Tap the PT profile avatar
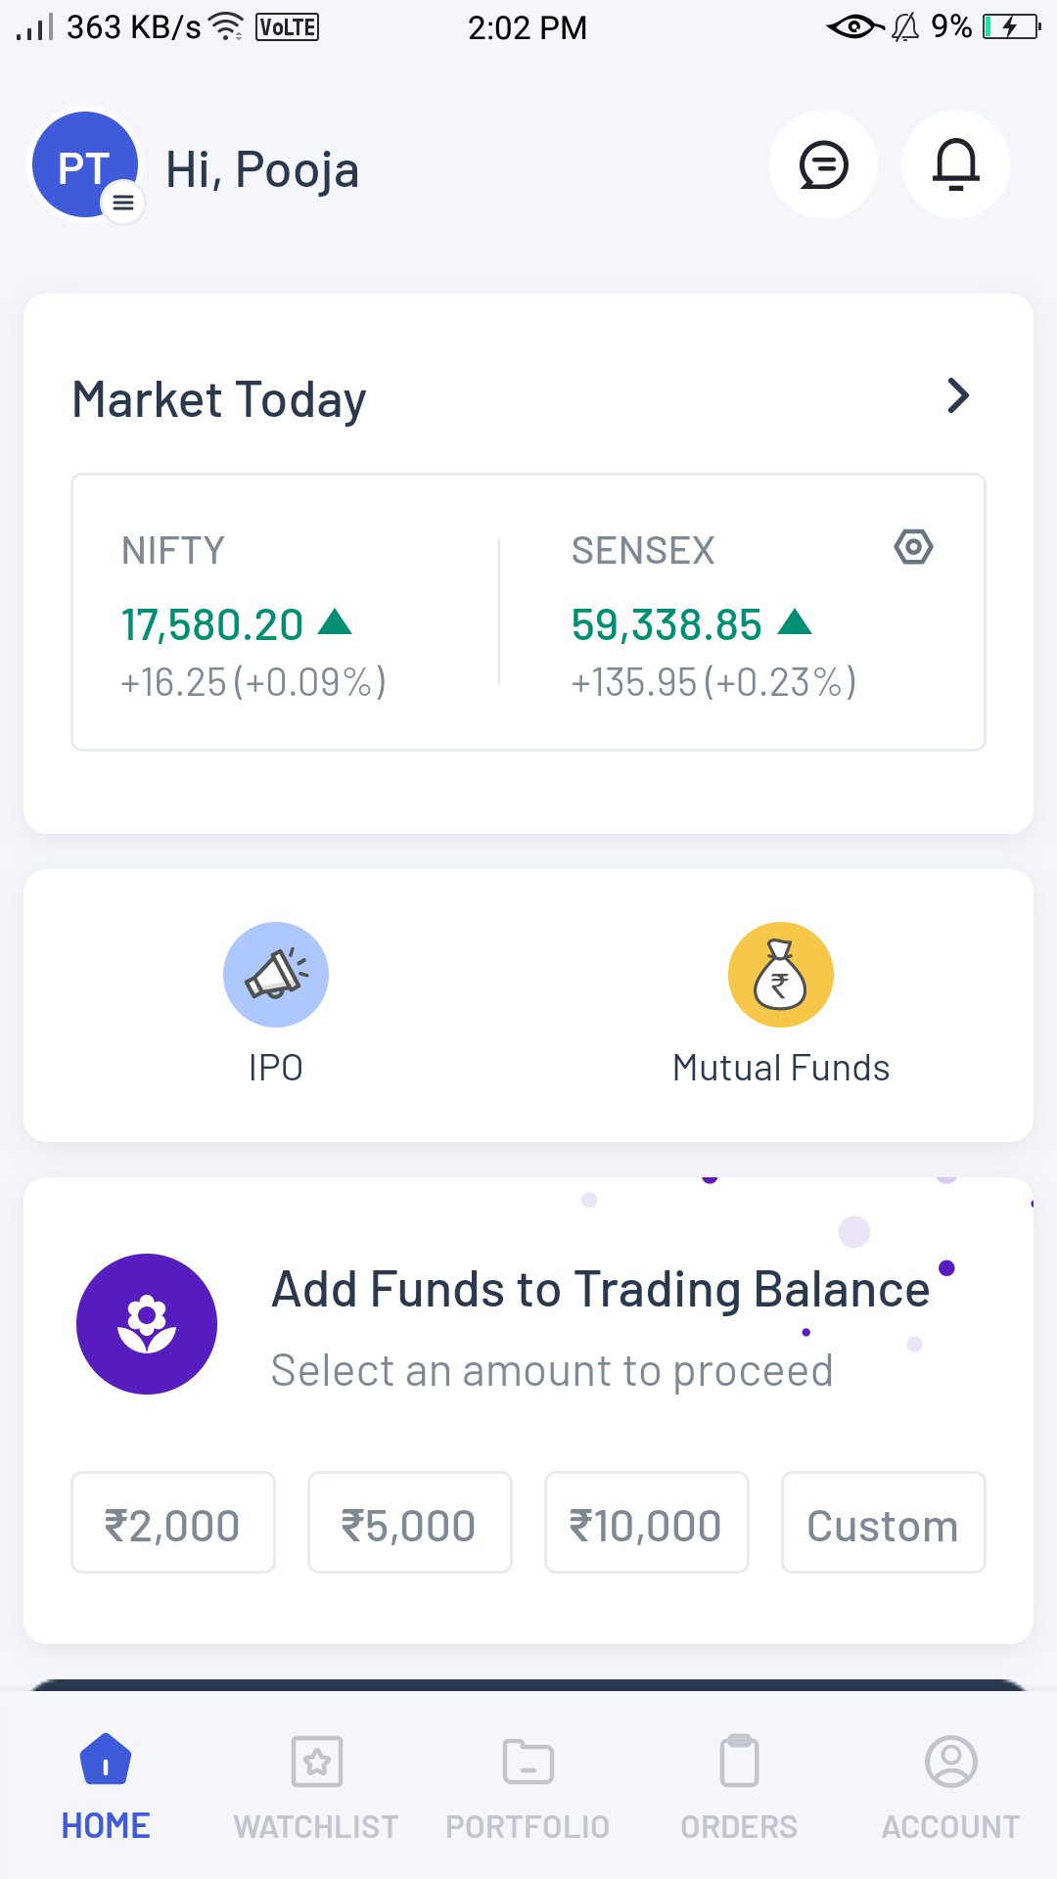The image size is (1057, 1879). 82,164
